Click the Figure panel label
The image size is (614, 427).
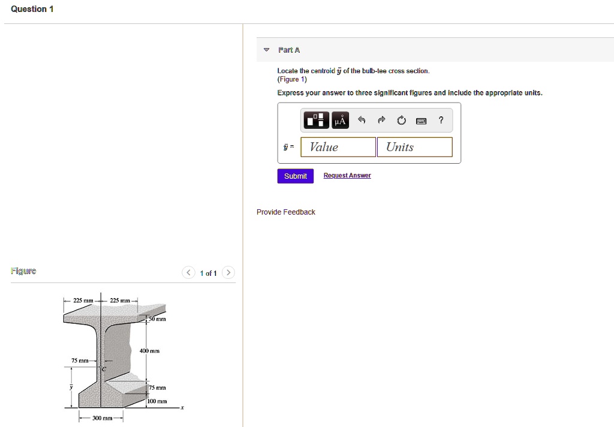click(x=23, y=271)
